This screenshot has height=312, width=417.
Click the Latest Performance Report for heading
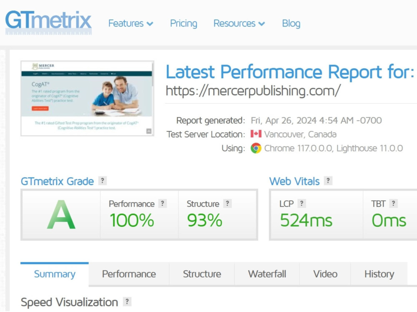pyautogui.click(x=290, y=72)
